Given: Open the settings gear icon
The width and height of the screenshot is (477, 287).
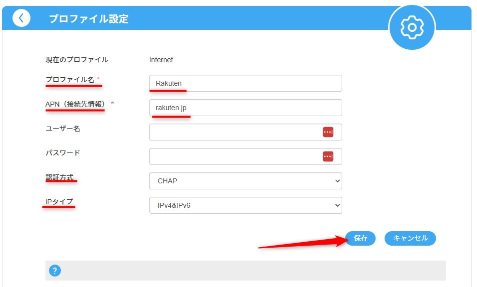Looking at the screenshot, I should click(x=412, y=27).
